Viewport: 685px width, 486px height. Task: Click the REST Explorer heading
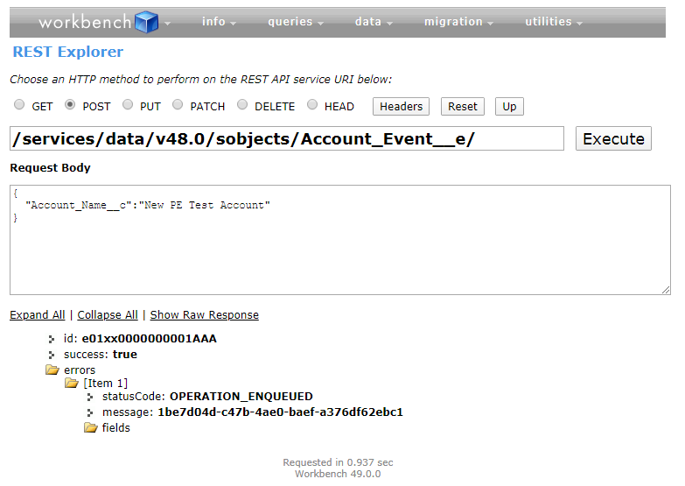[x=68, y=52]
